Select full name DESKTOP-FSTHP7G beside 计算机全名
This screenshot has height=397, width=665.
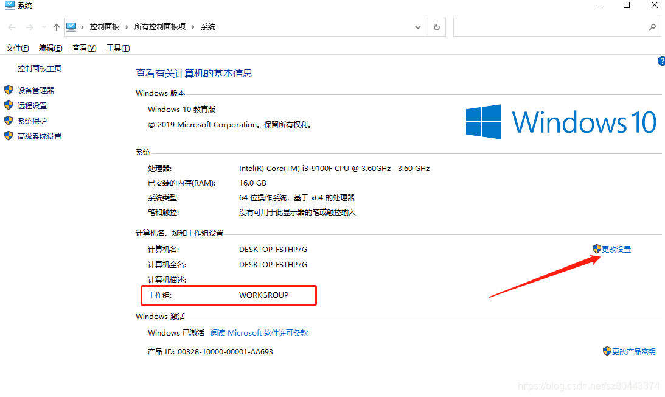(273, 264)
